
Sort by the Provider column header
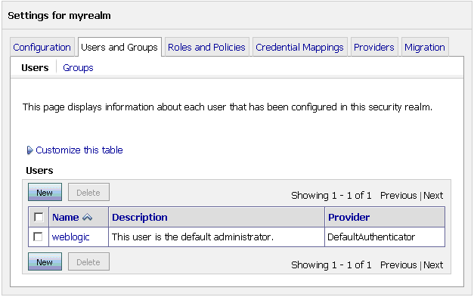[349, 217]
